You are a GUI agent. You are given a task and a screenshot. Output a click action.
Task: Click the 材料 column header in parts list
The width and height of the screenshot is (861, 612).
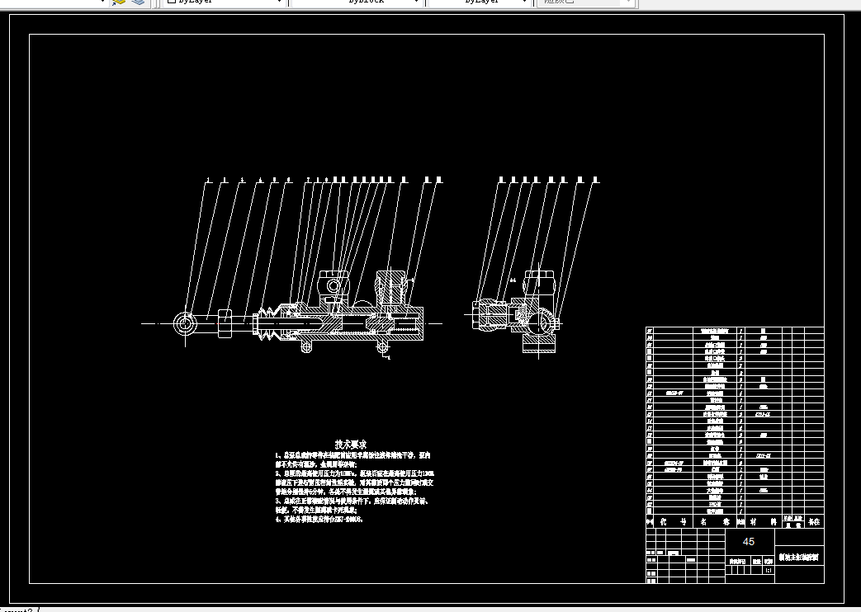click(x=764, y=522)
